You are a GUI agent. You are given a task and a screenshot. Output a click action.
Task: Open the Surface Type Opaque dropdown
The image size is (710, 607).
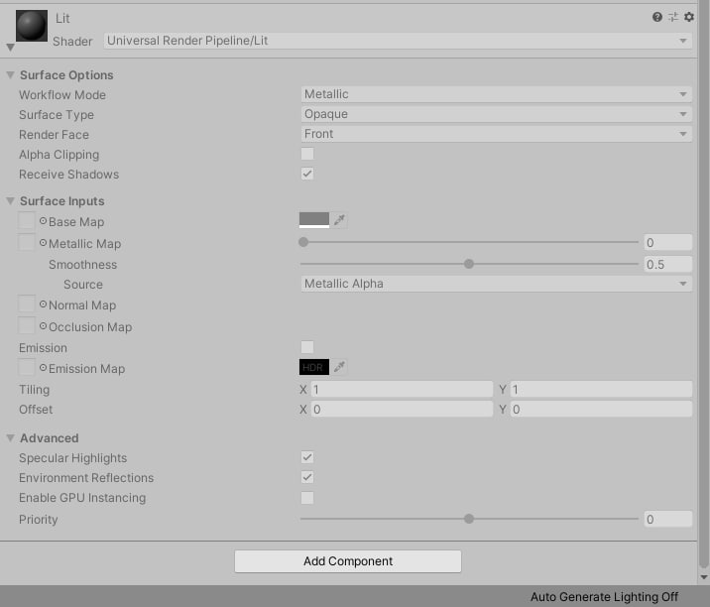pyautogui.click(x=496, y=114)
